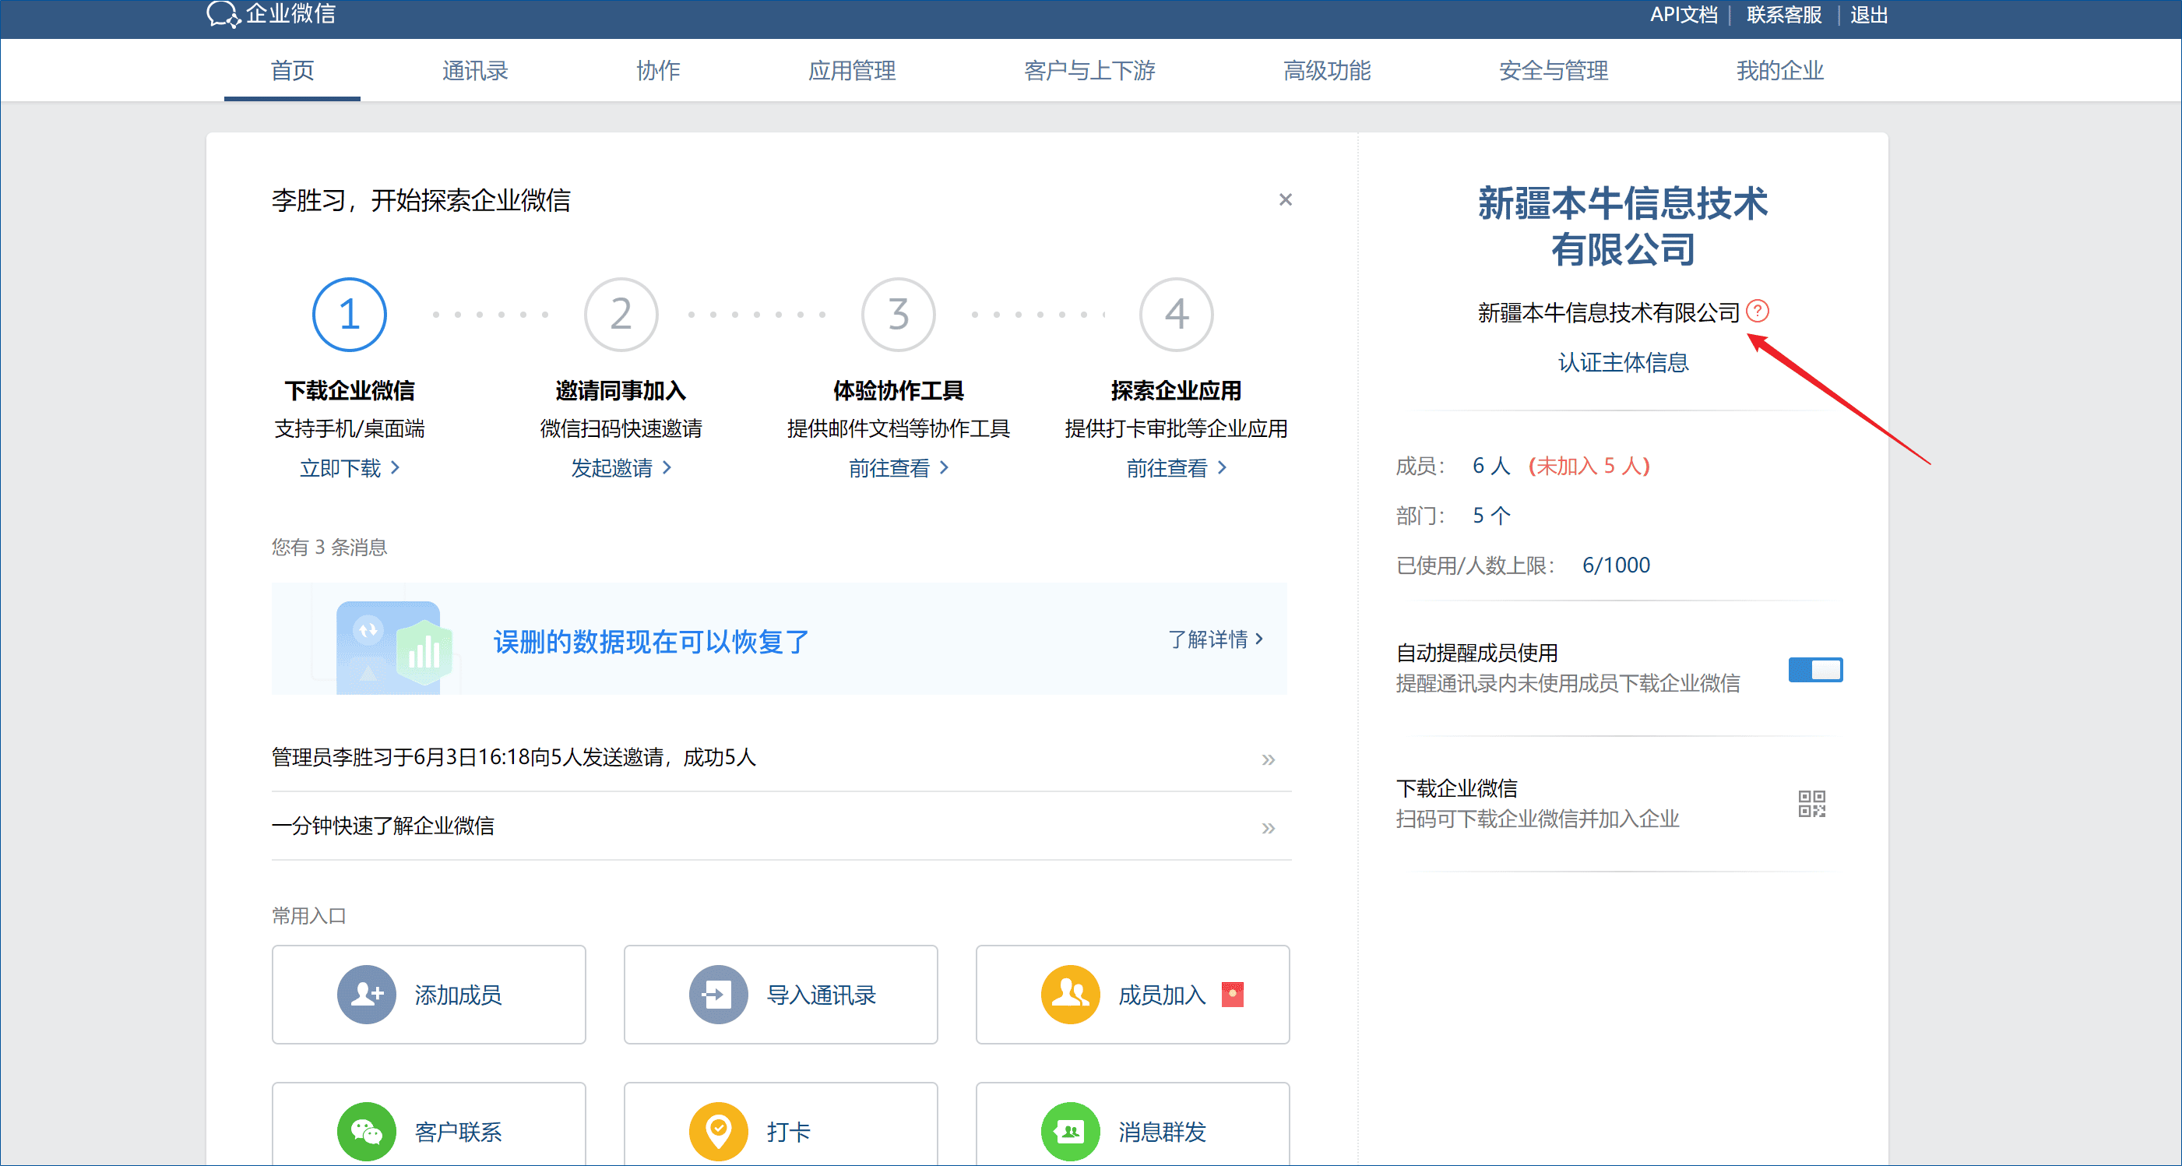2182x1166 pixels.
Task: Open the 客户与上下游 tab
Action: click(x=1089, y=70)
